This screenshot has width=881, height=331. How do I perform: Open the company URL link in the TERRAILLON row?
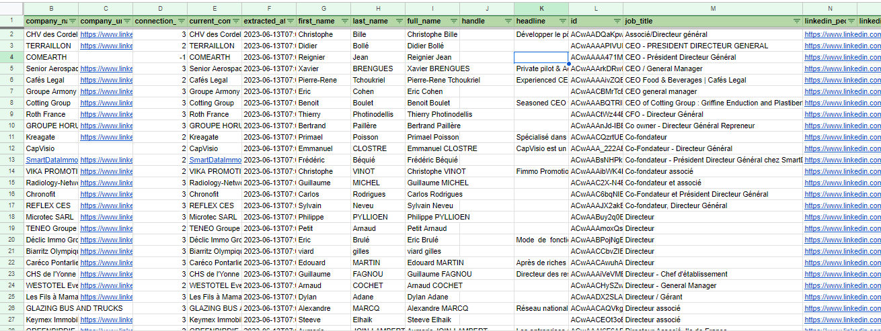pyautogui.click(x=106, y=46)
